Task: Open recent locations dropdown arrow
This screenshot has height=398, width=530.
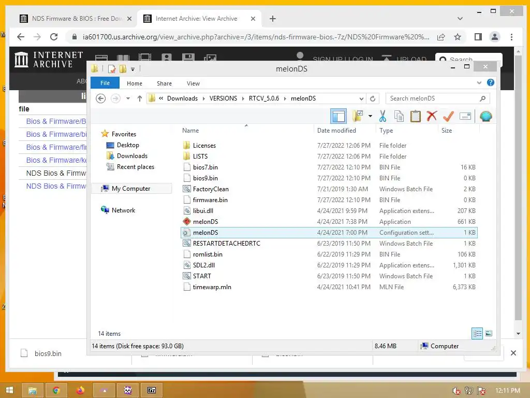Action: 128,98
